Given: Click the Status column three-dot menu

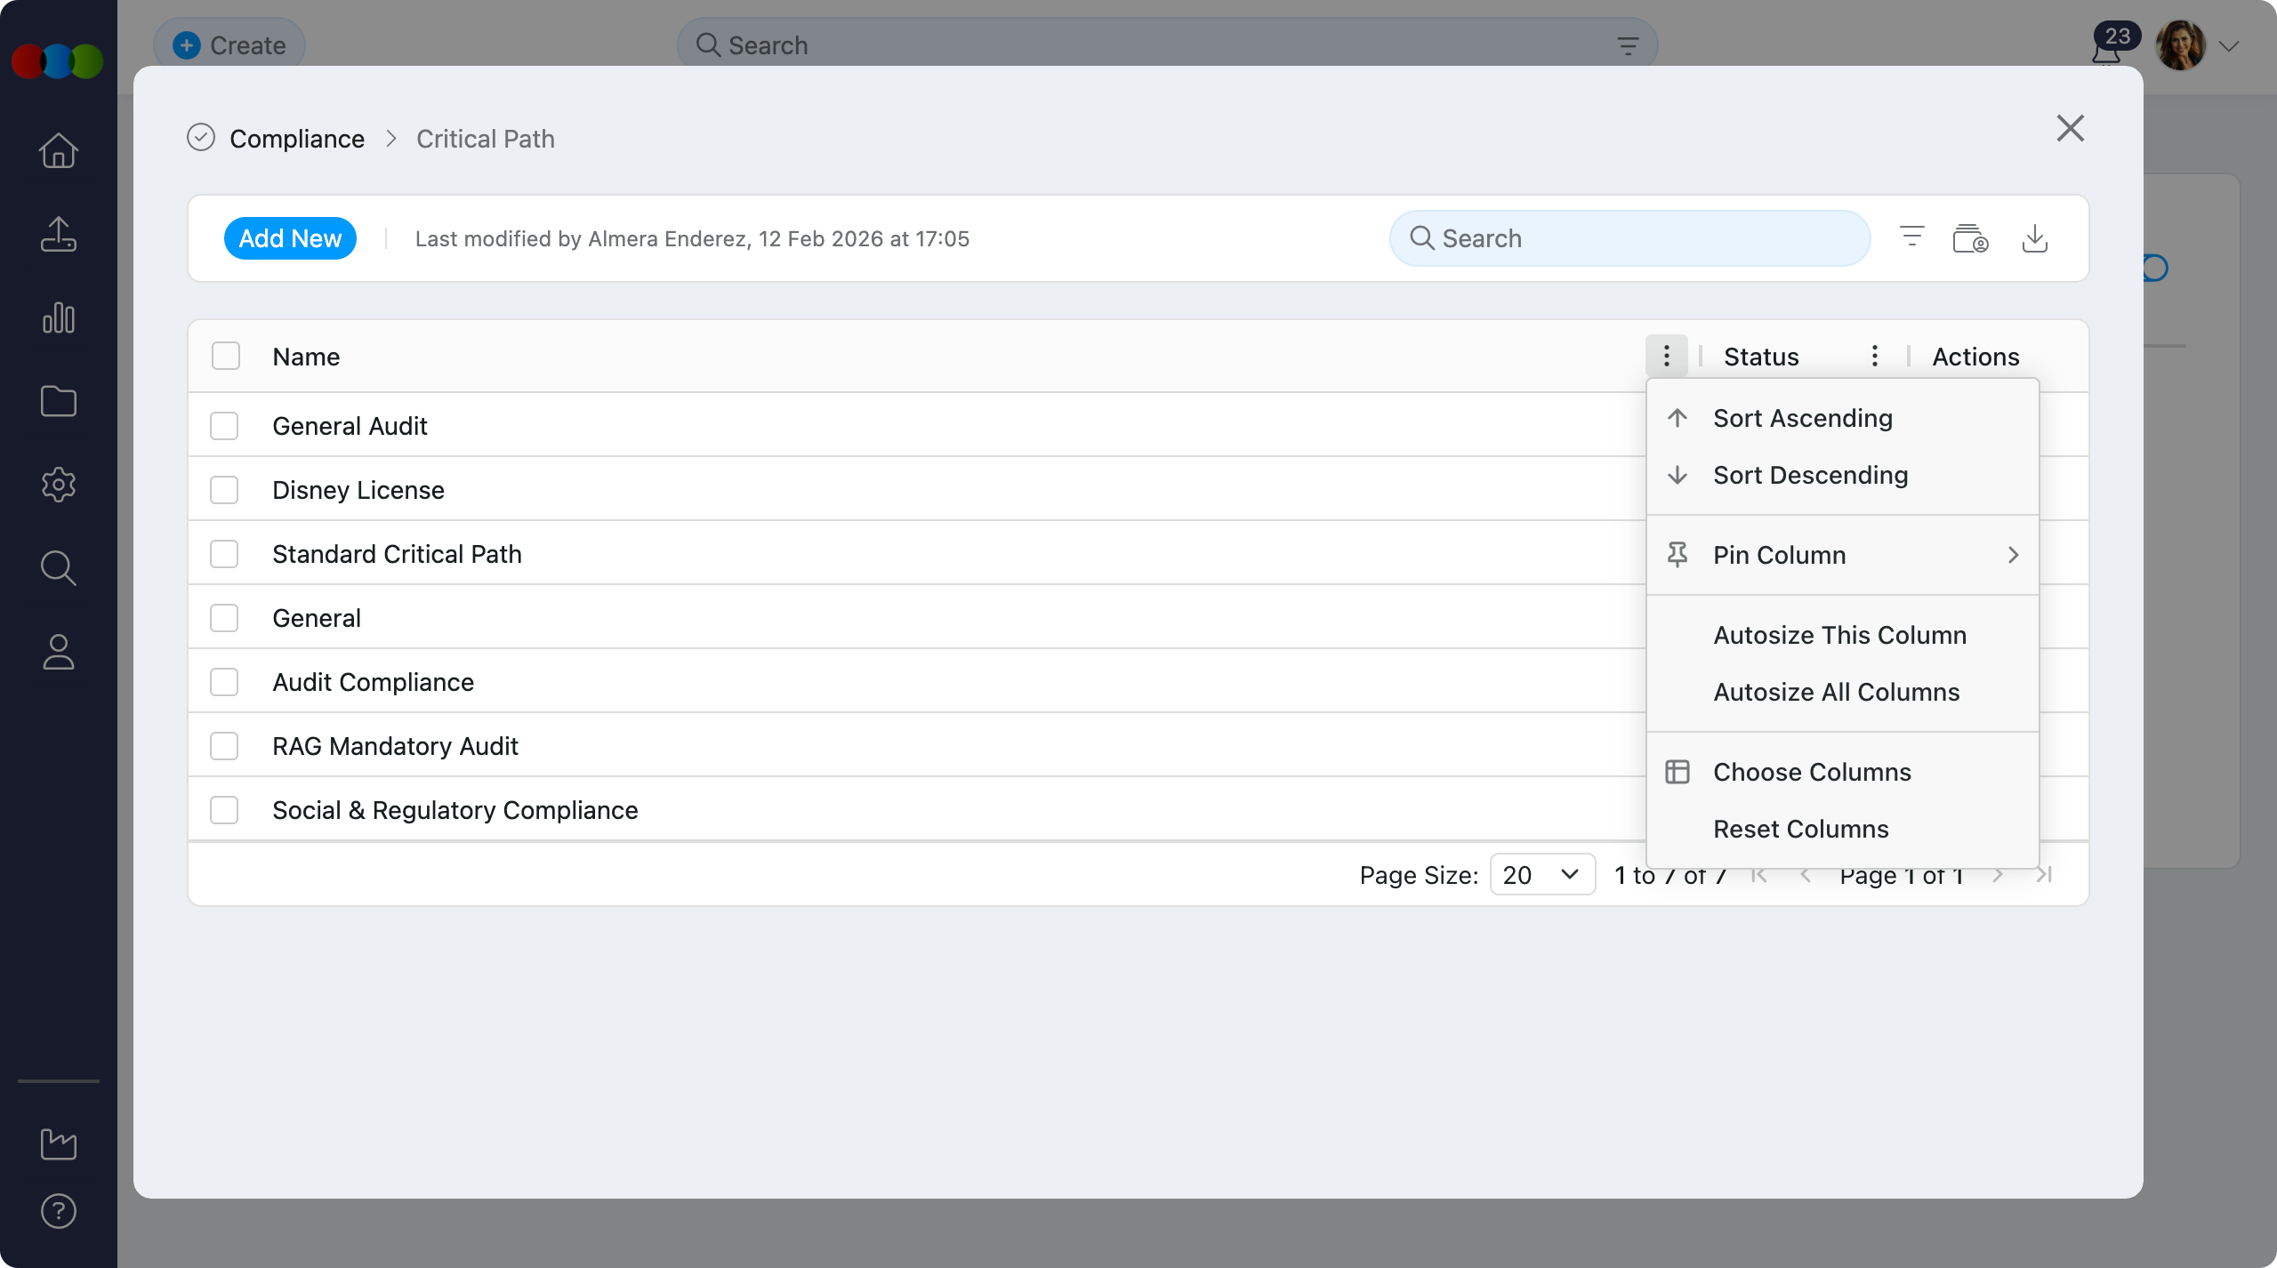Looking at the screenshot, I should [x=1873, y=356].
